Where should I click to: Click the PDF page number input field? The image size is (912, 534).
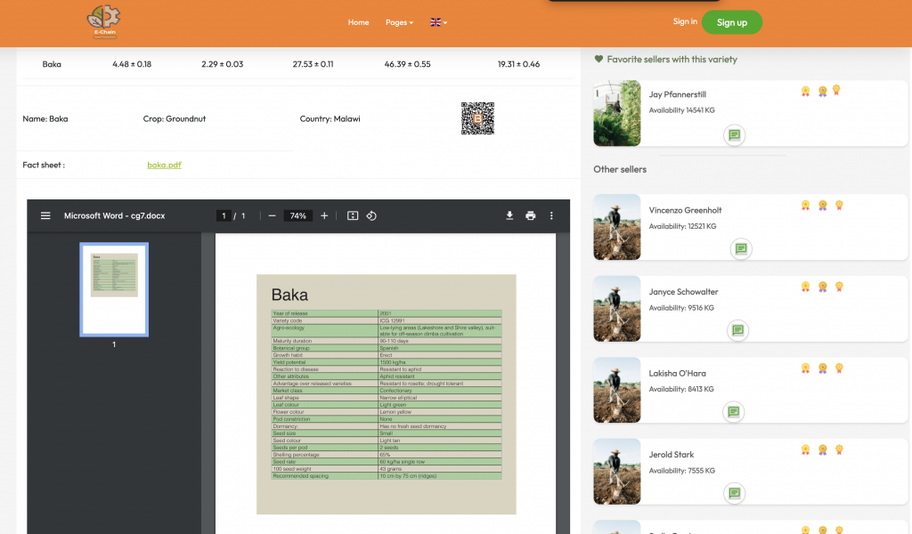click(224, 215)
